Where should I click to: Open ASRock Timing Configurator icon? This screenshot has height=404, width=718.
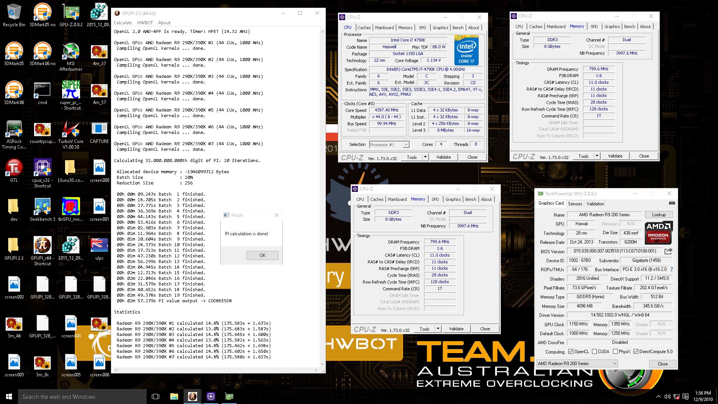[x=14, y=135]
